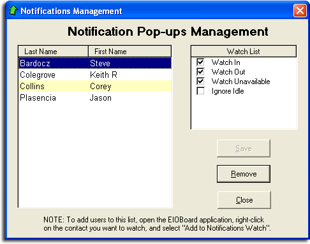
Task: Click the Watch List header
Action: [244, 52]
